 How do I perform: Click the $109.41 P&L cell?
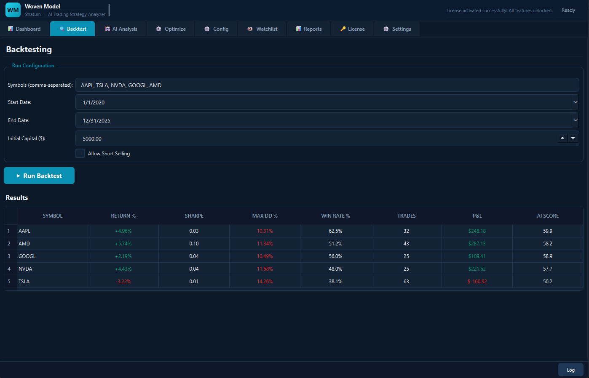coord(477,256)
